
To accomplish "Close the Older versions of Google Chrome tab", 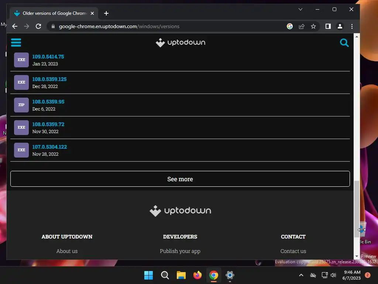I will pos(92,13).
